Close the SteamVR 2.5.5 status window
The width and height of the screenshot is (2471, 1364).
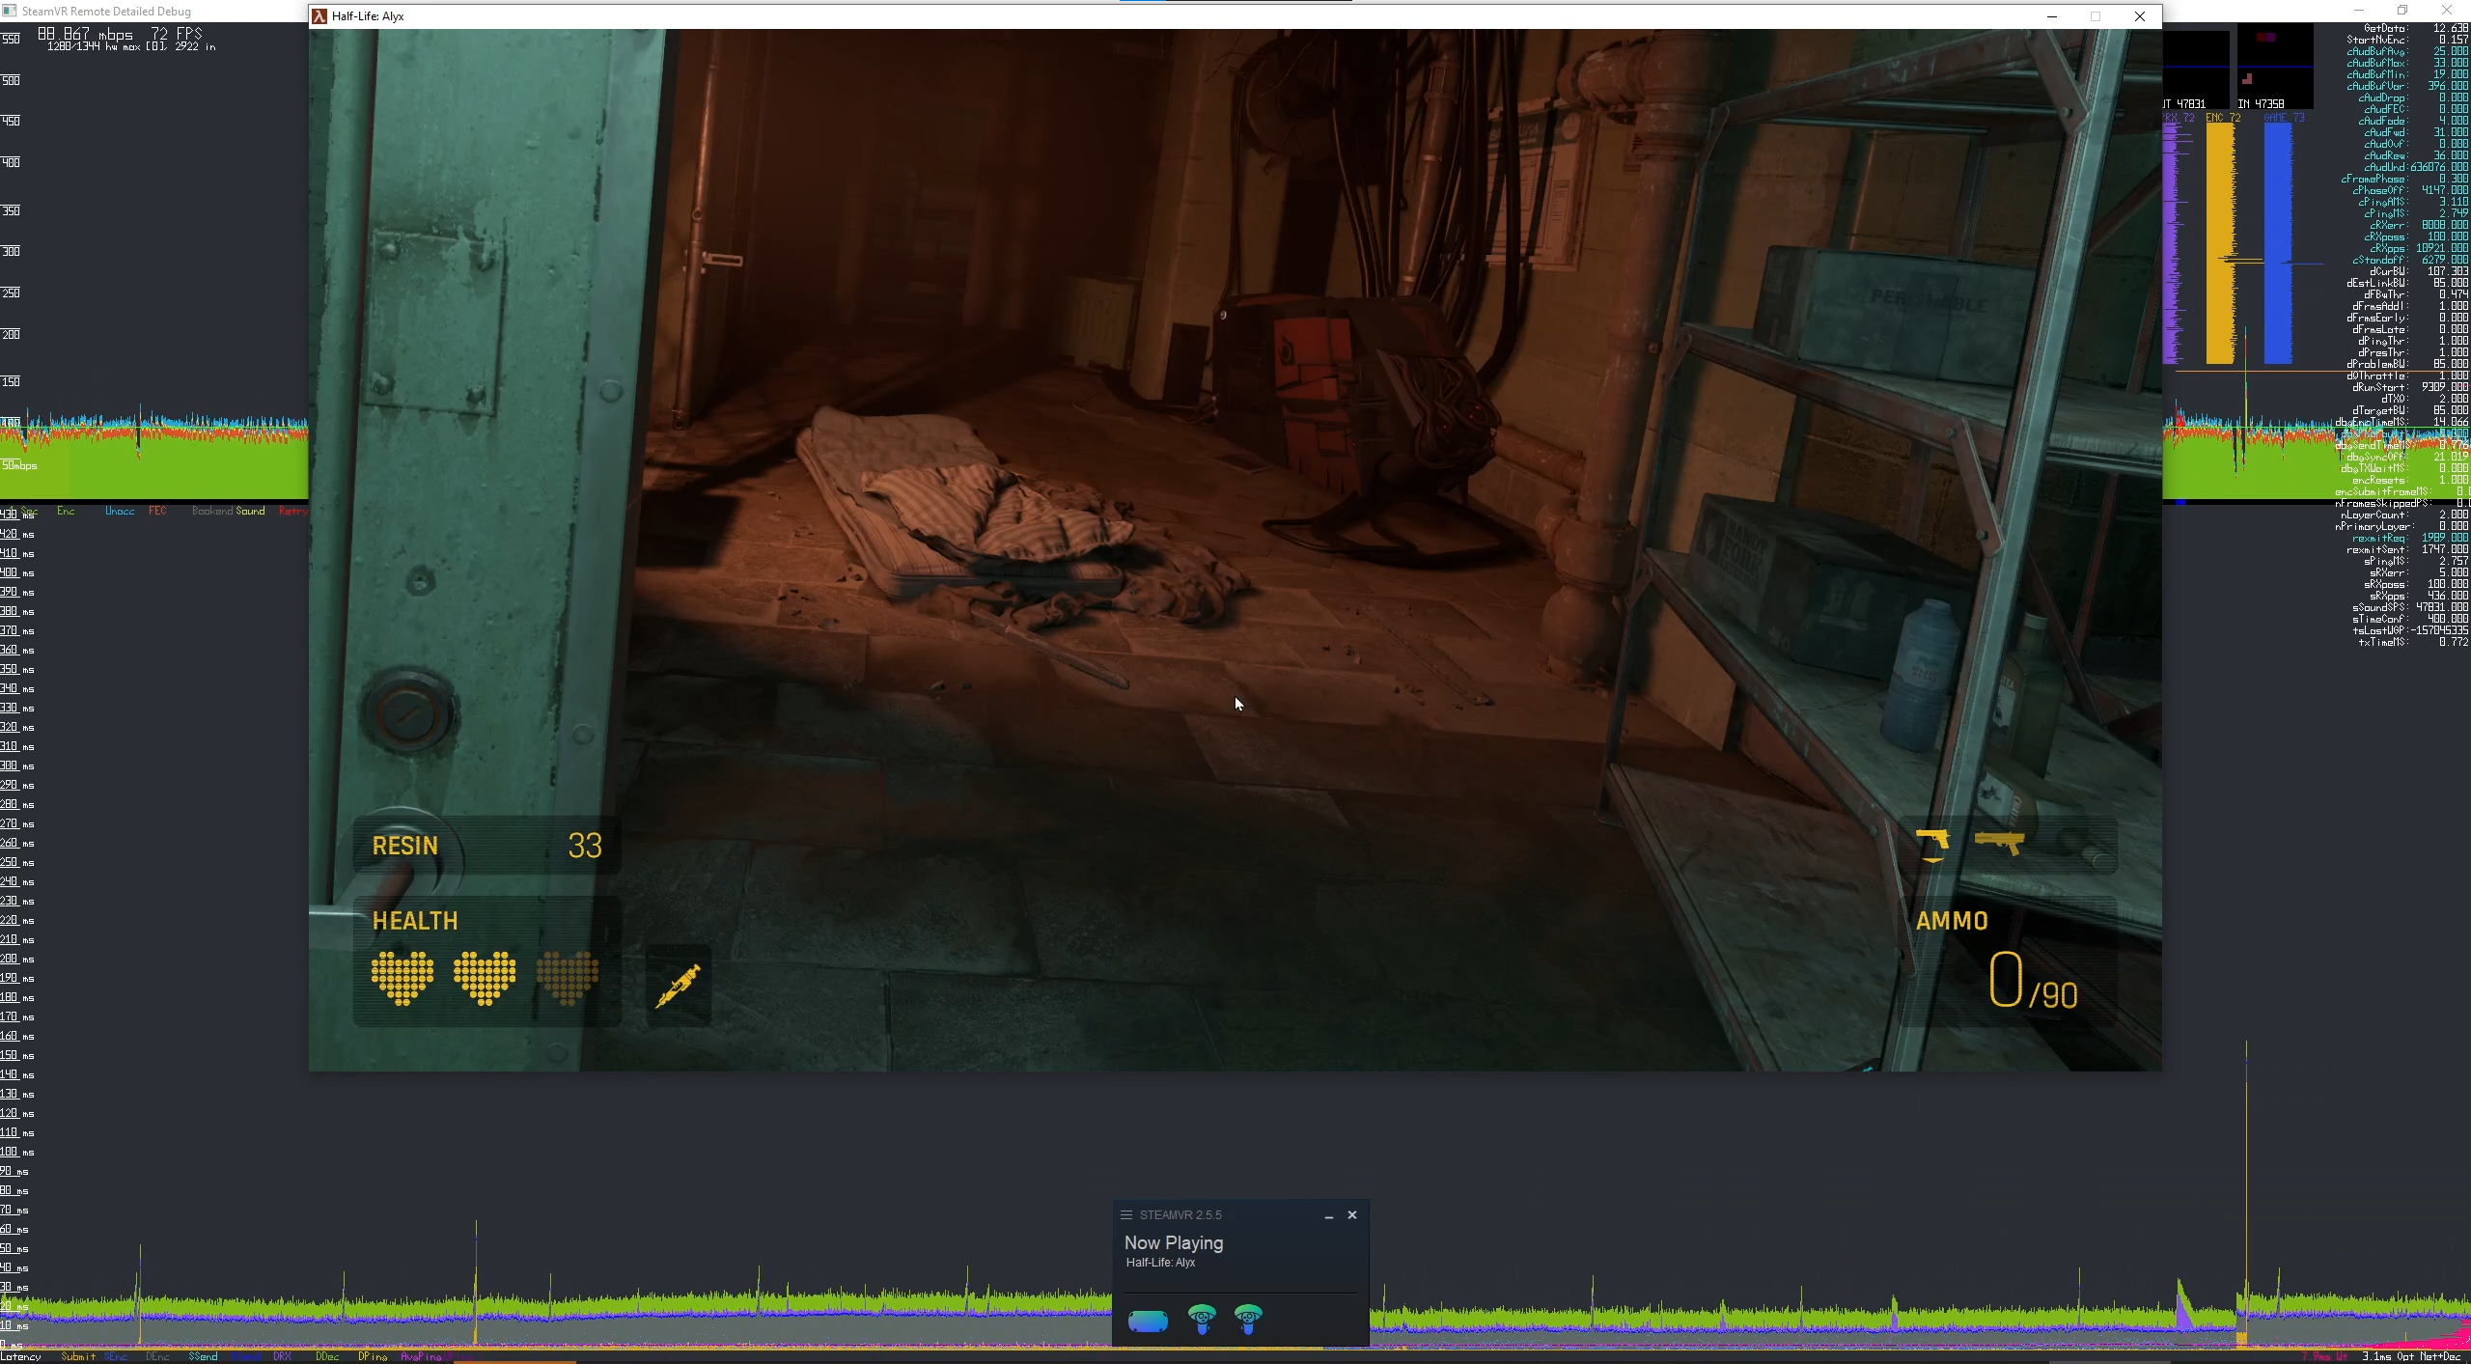[x=1352, y=1215]
